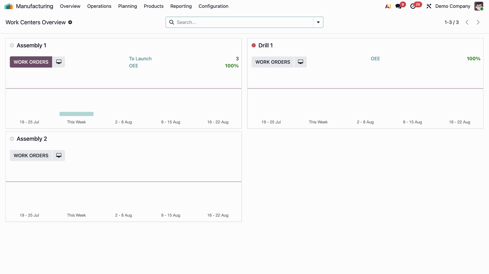Open the Configuration menu

click(x=213, y=6)
